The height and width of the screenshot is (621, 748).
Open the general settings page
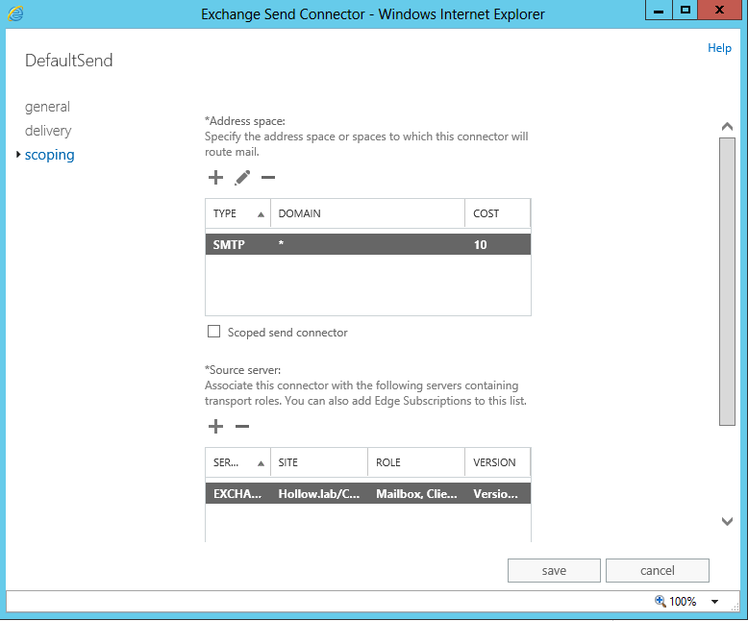tap(47, 107)
